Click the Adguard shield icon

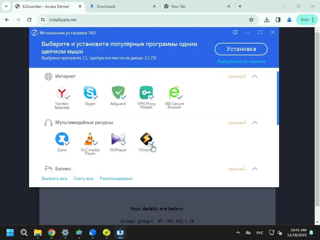pos(118,92)
